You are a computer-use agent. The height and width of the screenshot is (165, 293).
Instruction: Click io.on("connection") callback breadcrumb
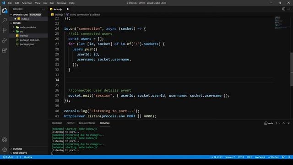(85, 14)
